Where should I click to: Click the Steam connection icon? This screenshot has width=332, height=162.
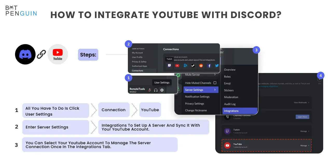click(193, 66)
